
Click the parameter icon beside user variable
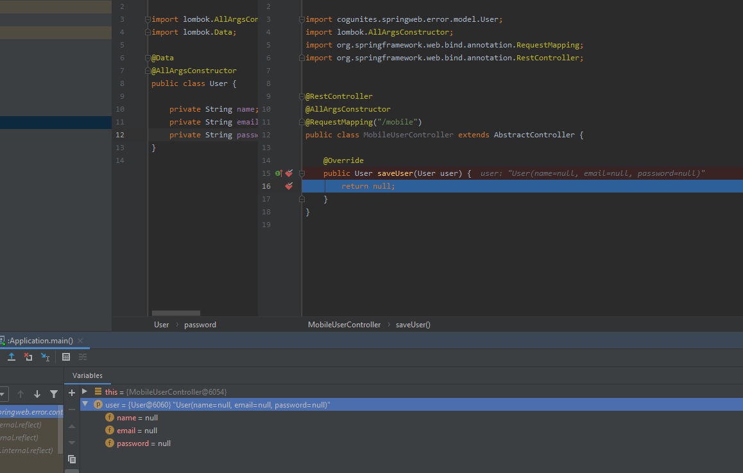(98, 405)
